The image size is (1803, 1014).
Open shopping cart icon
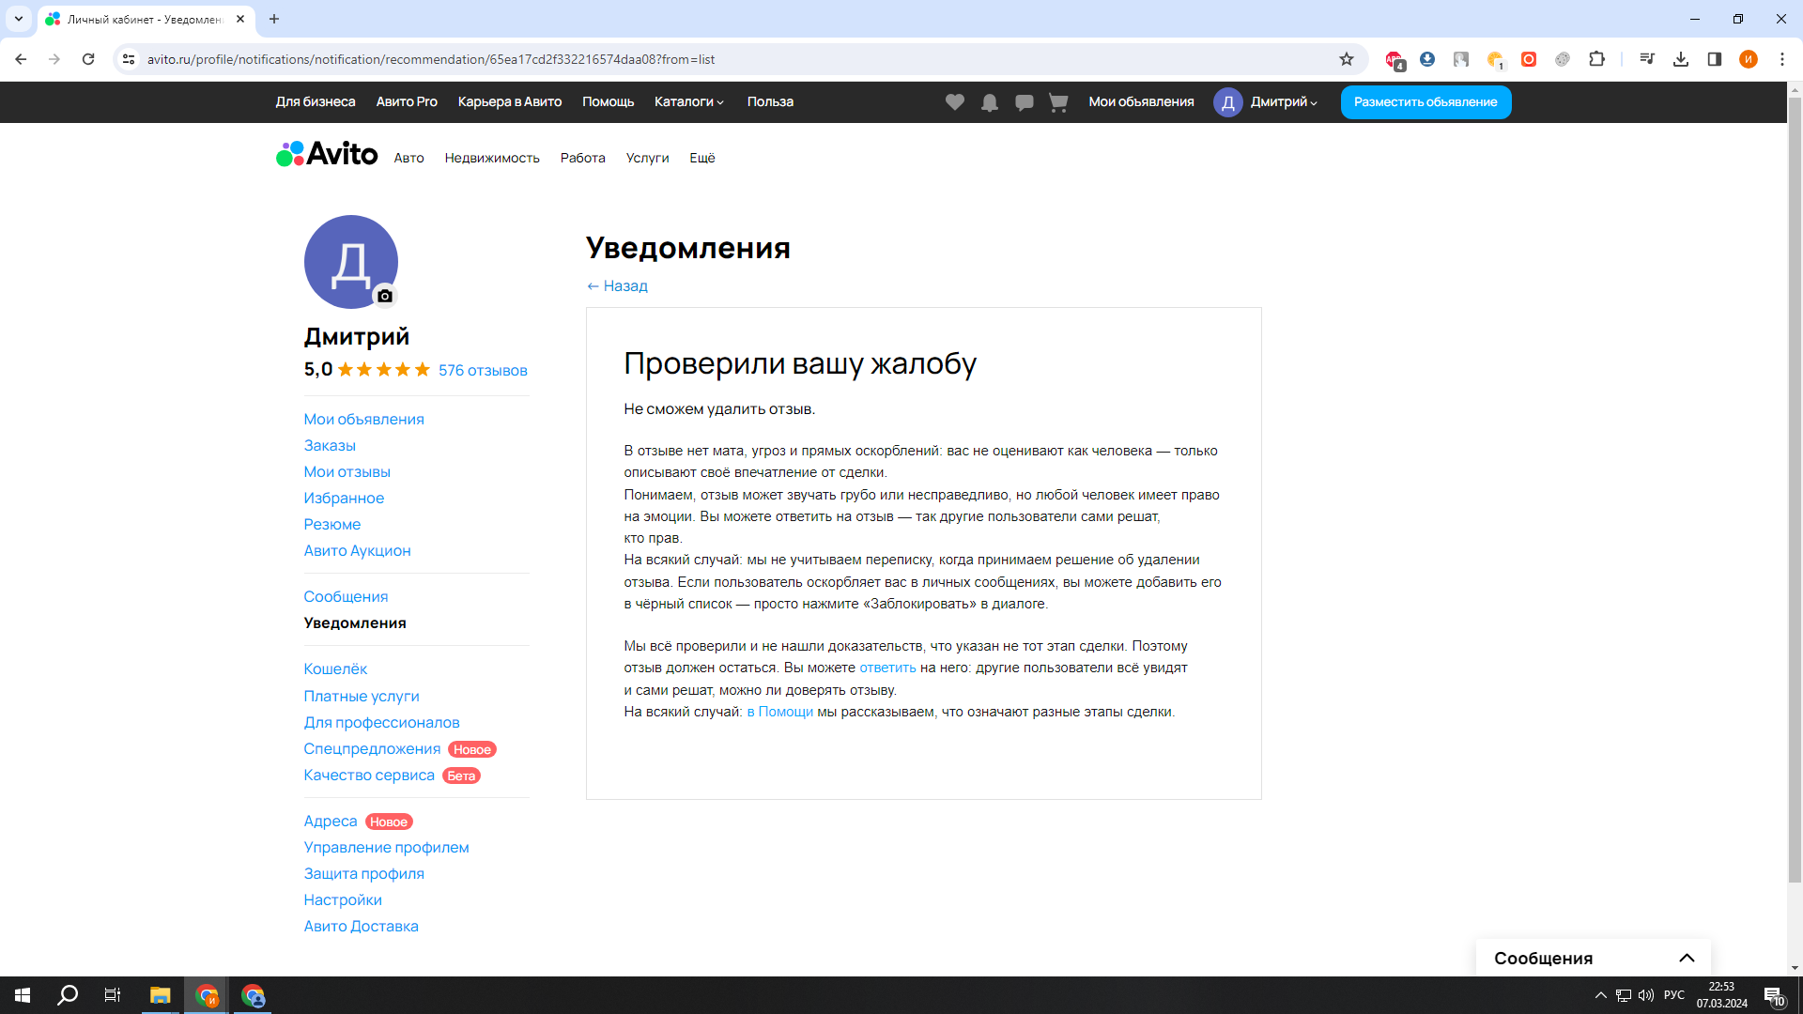pyautogui.click(x=1058, y=102)
